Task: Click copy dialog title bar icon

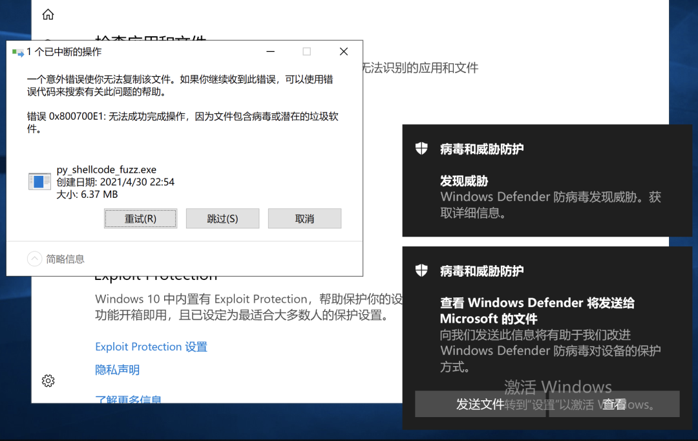Action: click(x=18, y=52)
